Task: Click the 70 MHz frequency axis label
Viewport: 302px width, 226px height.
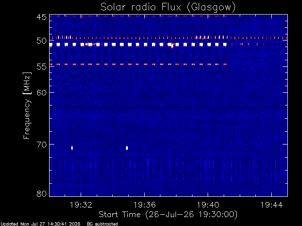Action: pos(42,145)
